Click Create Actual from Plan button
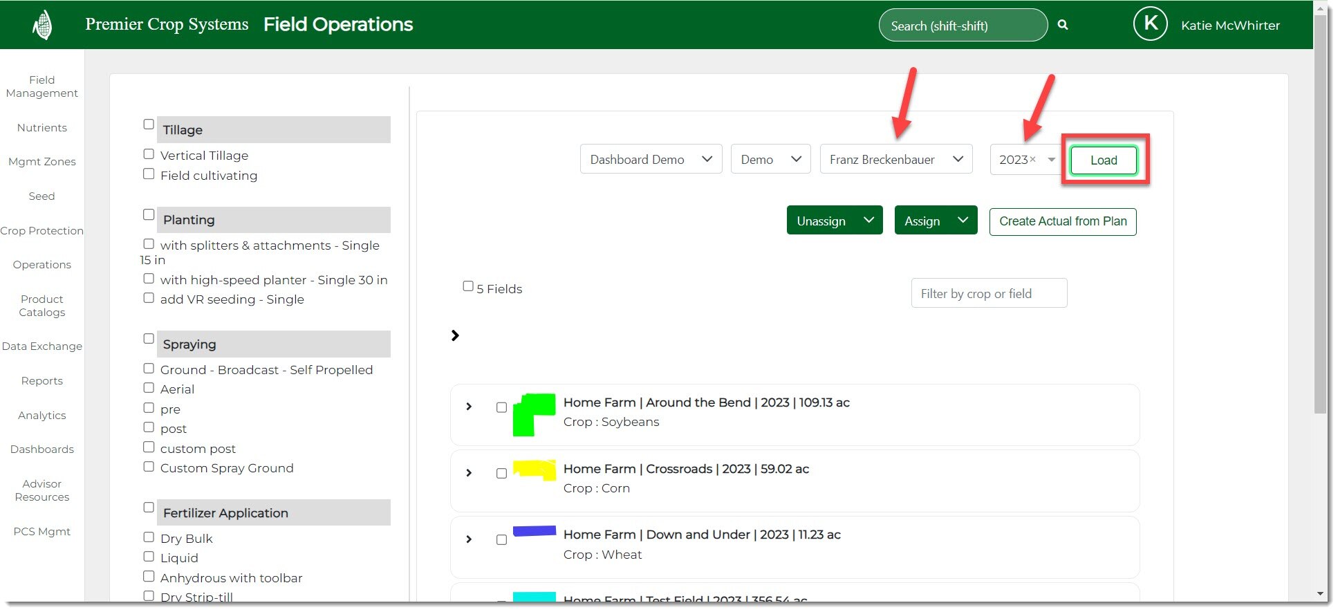Screen dimensions: 1338x612 tap(1062, 221)
